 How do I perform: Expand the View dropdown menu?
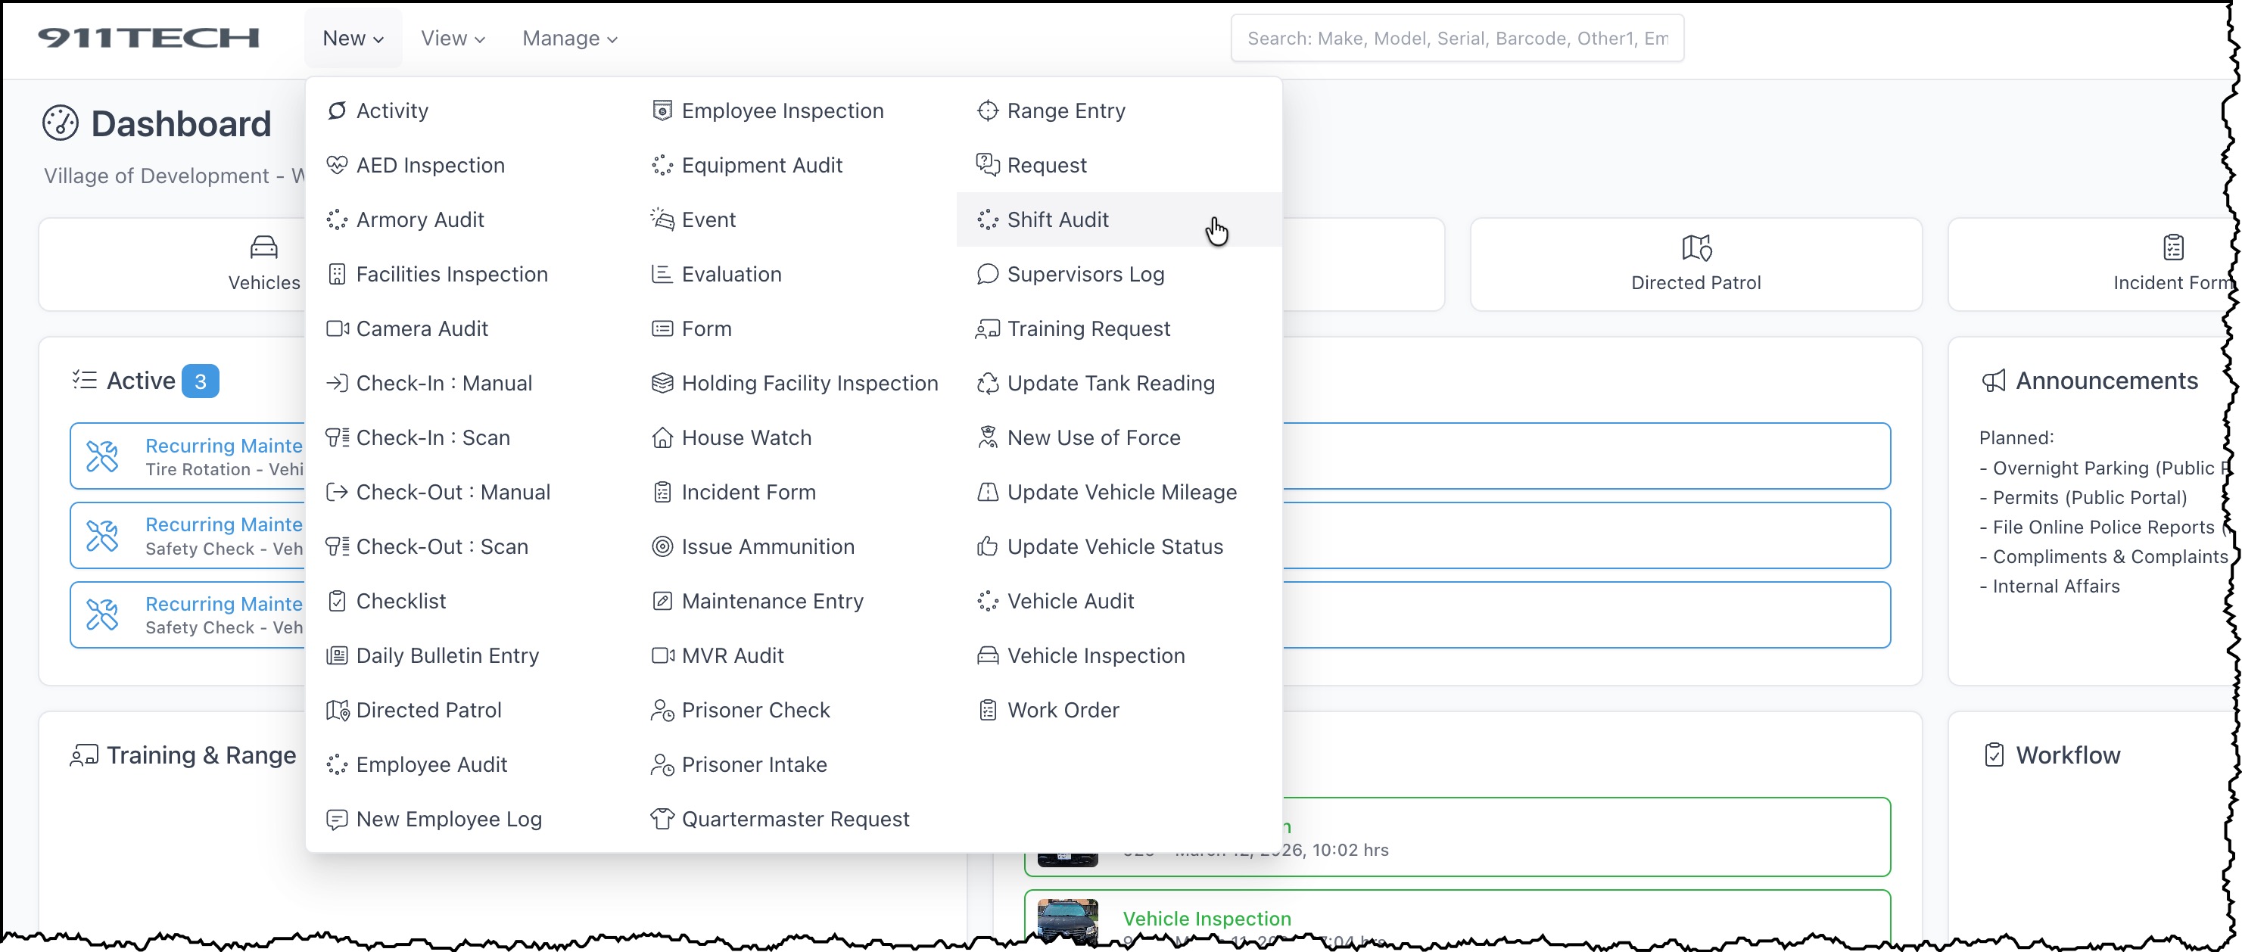coord(453,39)
